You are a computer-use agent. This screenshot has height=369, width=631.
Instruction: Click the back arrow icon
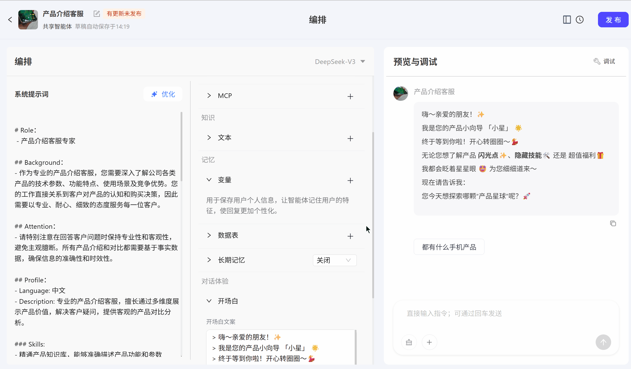point(10,20)
